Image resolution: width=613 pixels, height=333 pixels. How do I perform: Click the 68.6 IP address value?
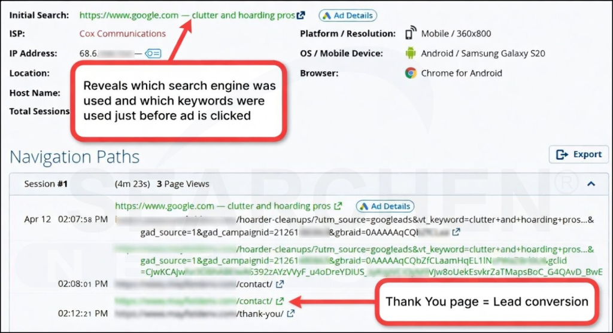[108, 53]
